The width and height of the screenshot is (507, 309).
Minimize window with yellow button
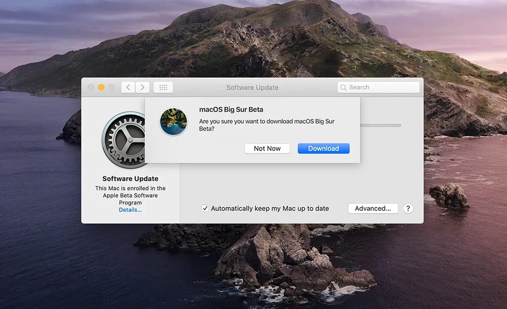101,87
